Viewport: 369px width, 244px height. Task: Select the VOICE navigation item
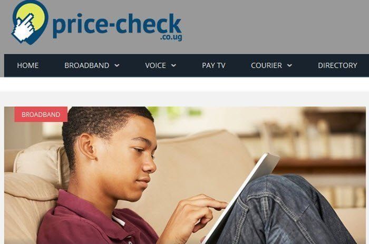point(156,65)
